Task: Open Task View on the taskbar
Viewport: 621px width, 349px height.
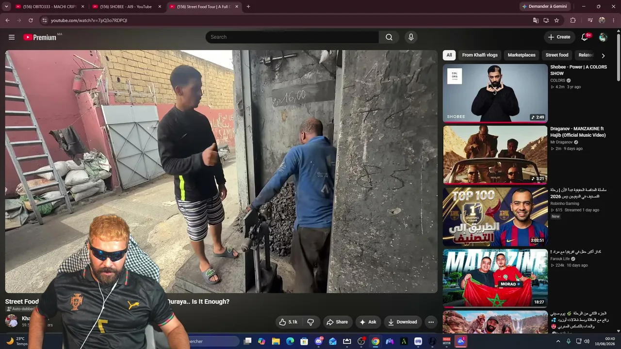Action: click(247, 341)
